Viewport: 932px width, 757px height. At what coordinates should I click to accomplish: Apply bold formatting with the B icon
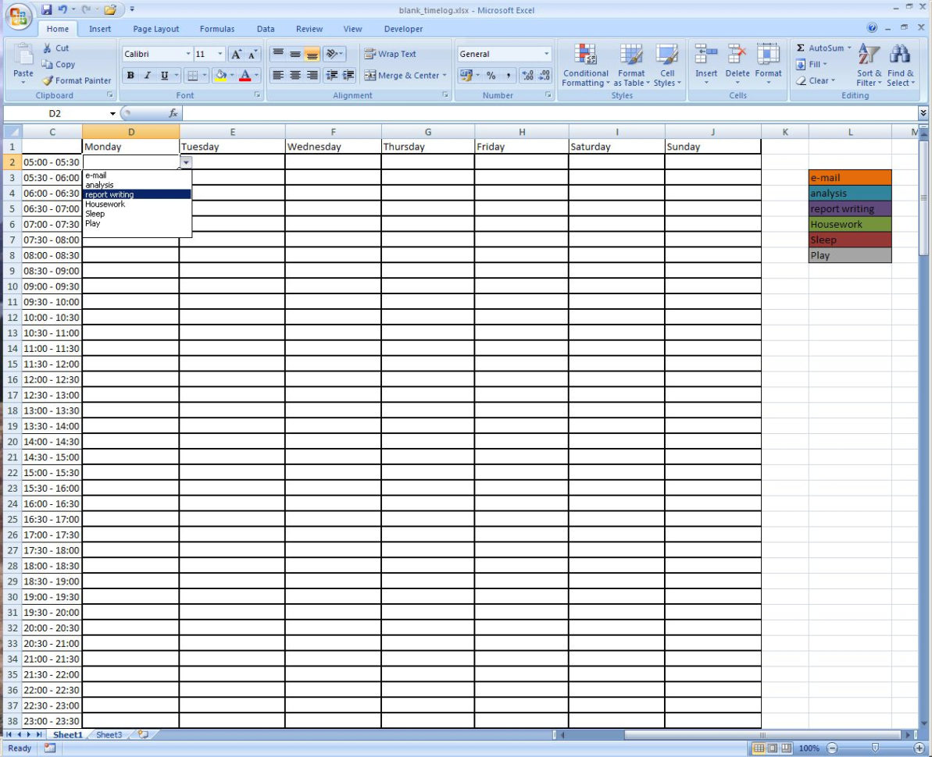point(130,76)
